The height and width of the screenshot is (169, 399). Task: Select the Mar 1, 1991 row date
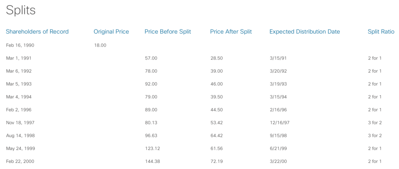coord(19,58)
